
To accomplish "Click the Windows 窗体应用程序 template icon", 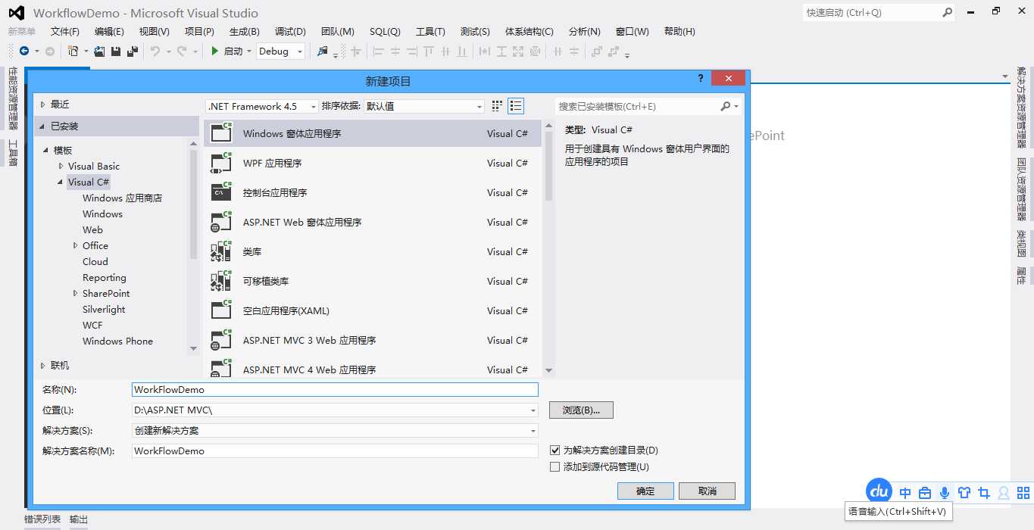I will [x=221, y=133].
